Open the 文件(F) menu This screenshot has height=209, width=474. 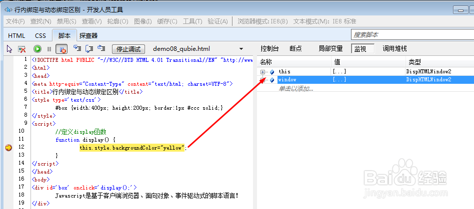[x=15, y=21]
